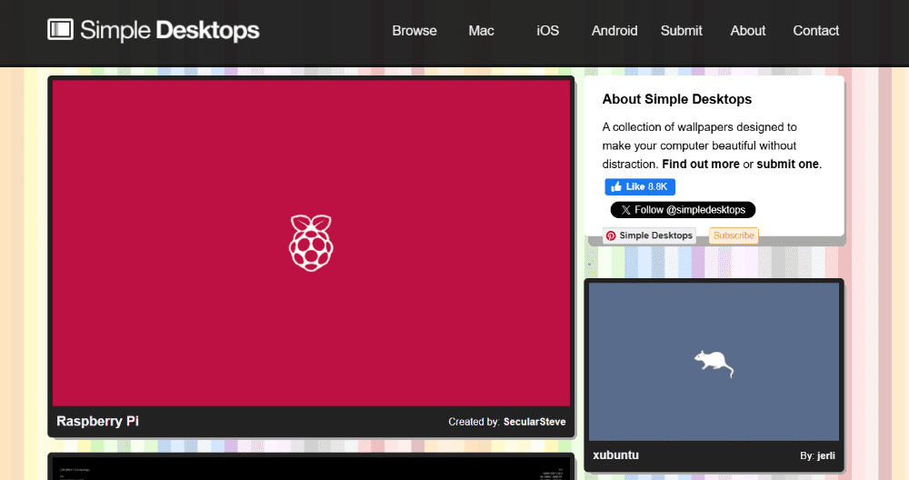909x480 pixels.
Task: Visit creator SecularSteve's profile
Action: (x=534, y=422)
